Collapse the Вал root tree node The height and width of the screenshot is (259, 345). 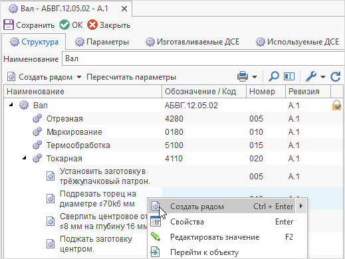11,105
